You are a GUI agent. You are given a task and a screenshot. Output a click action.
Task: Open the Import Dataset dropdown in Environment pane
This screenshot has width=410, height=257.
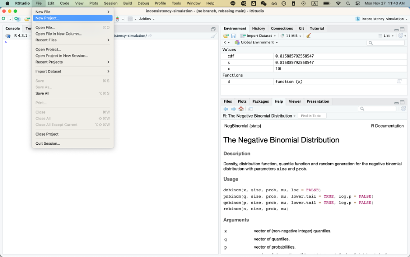click(258, 36)
